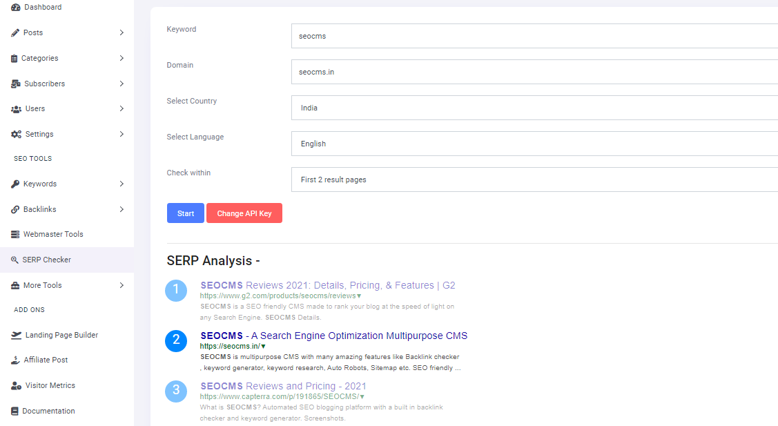
Task: Click the Categories clipboard icon
Action: coord(14,58)
